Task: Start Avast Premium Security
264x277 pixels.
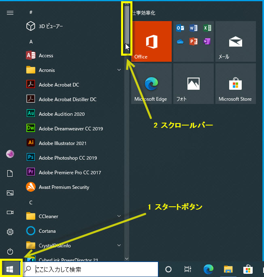Action: point(64,187)
